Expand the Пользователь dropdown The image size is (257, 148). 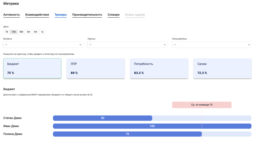tap(211, 45)
